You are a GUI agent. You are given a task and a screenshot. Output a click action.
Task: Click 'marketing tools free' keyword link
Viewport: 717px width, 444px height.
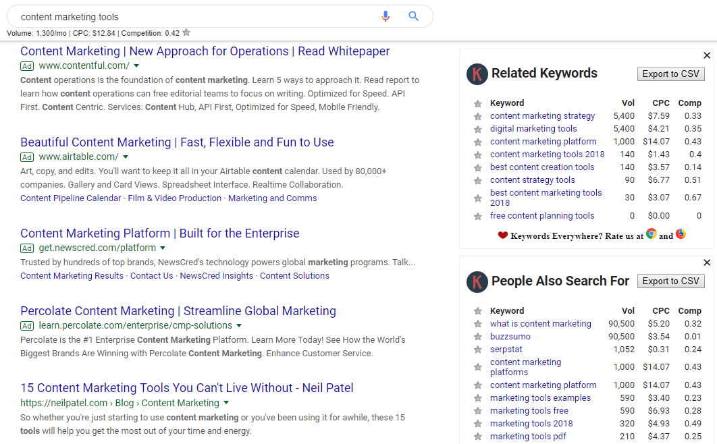529,411
